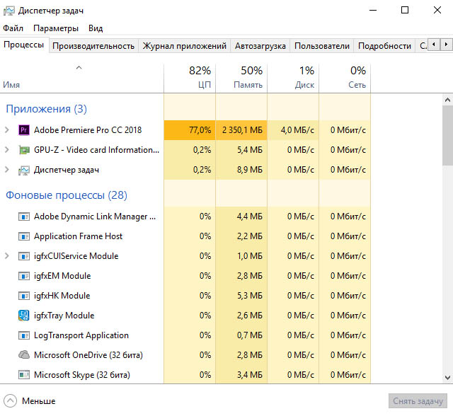
Task: Click the vertical scrollbar thumb
Action: coord(447,135)
